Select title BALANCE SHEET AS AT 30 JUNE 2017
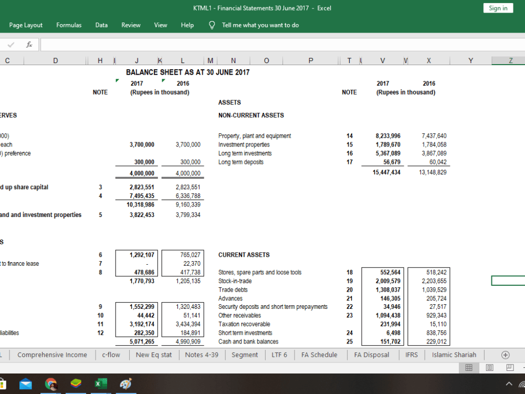 (188, 72)
